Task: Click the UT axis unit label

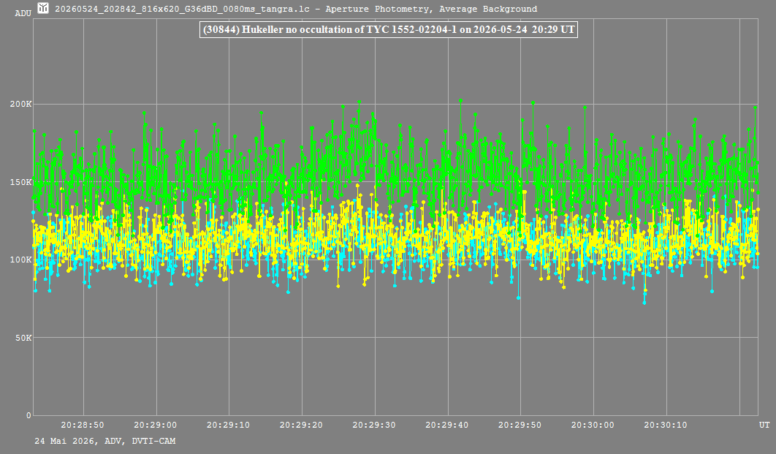Action: point(764,425)
